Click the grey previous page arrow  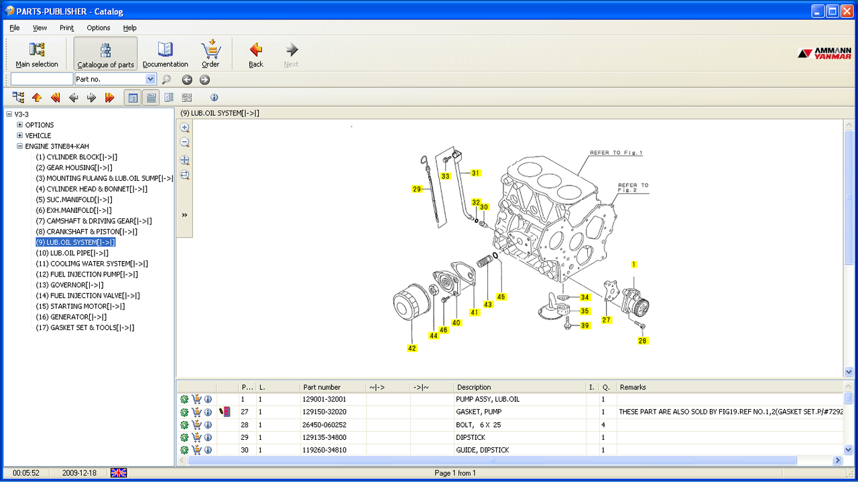tap(74, 98)
